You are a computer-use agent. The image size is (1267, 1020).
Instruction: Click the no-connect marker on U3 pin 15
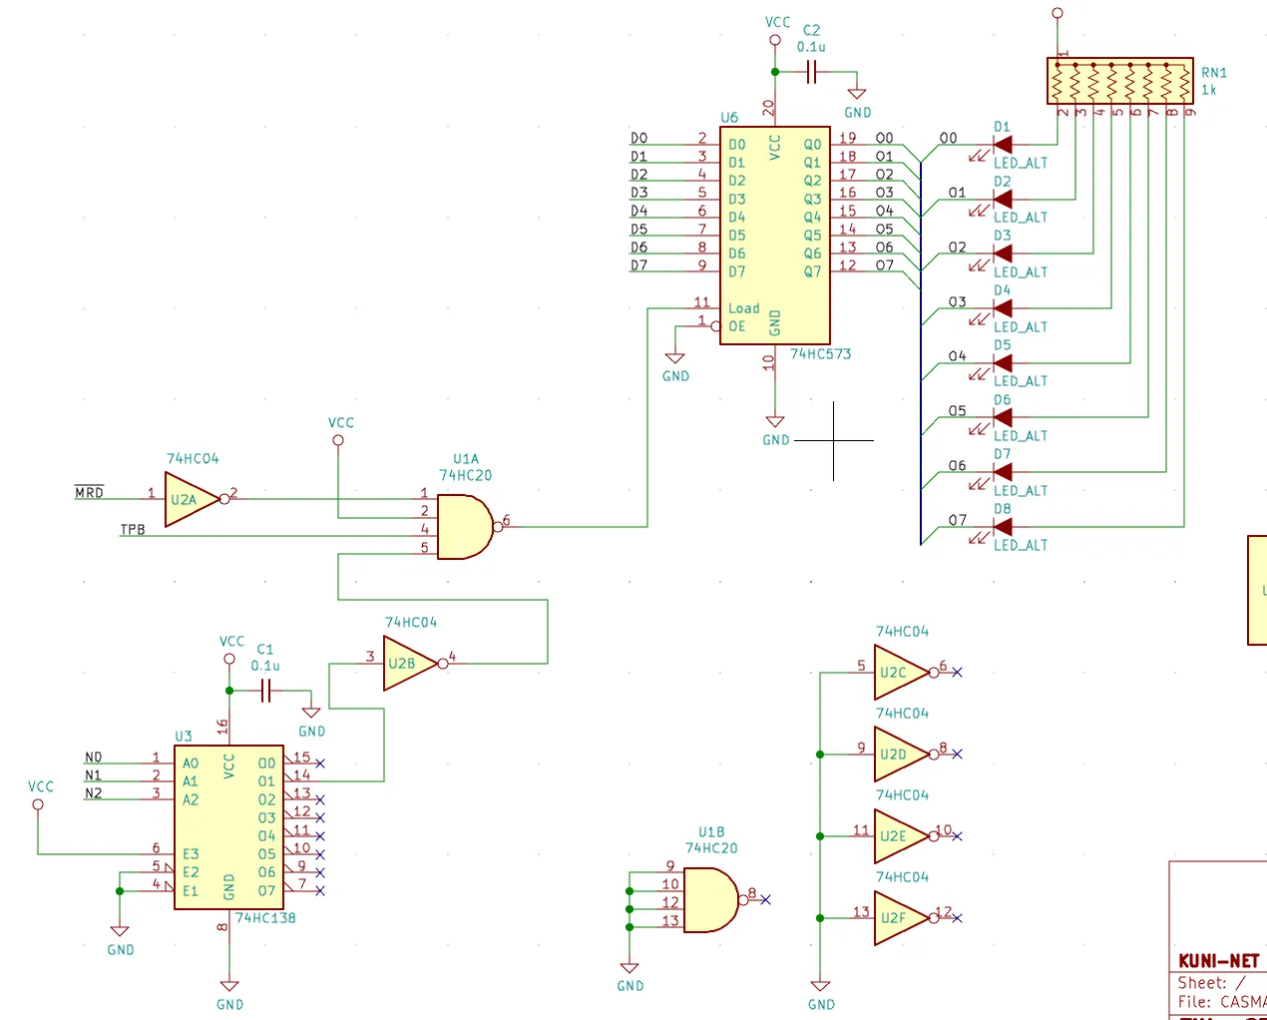coord(319,764)
